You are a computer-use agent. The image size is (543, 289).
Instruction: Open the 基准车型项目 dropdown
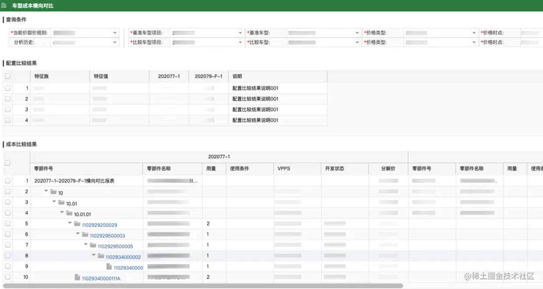pos(240,33)
